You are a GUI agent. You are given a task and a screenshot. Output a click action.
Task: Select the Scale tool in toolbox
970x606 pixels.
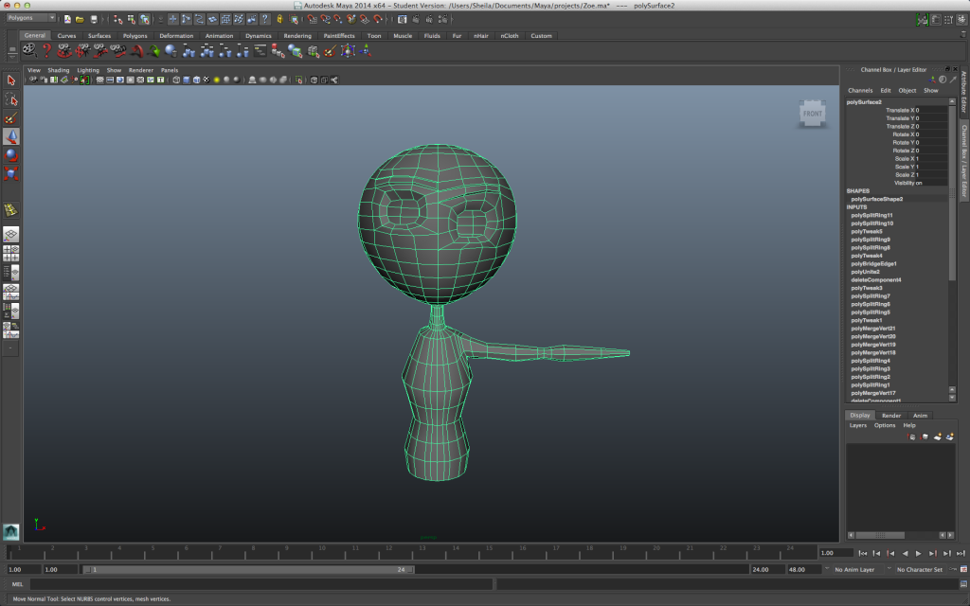[x=11, y=173]
